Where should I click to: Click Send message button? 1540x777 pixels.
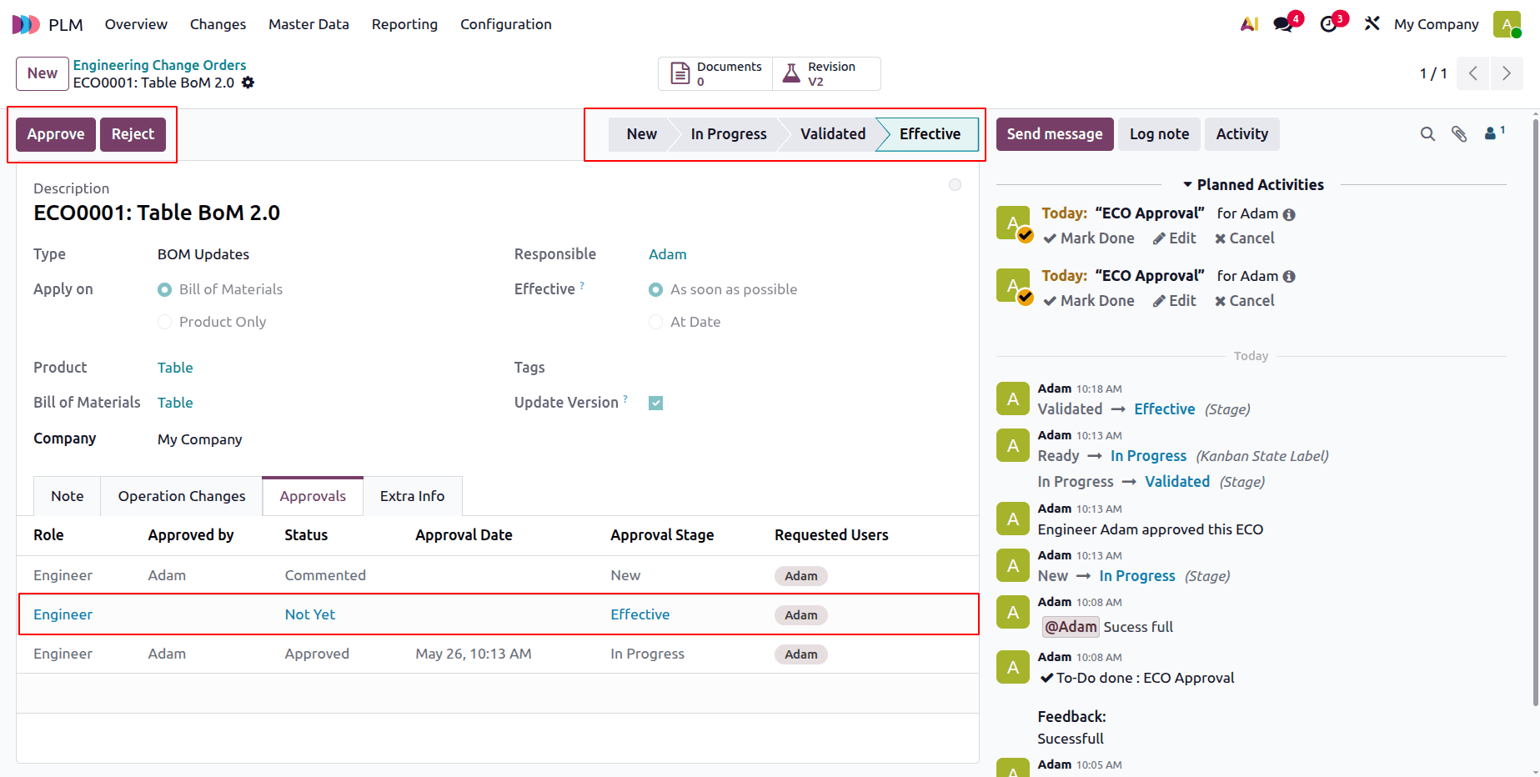(x=1055, y=134)
